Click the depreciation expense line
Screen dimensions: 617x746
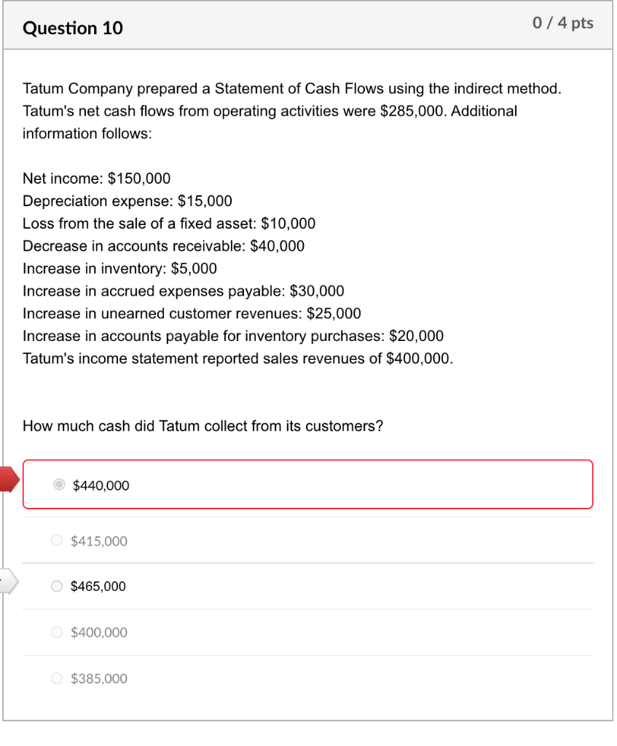pyautogui.click(x=127, y=200)
